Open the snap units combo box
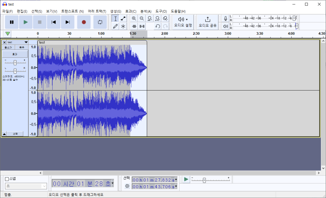 (x=25, y=186)
